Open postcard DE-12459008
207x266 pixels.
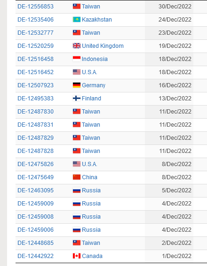36,217
